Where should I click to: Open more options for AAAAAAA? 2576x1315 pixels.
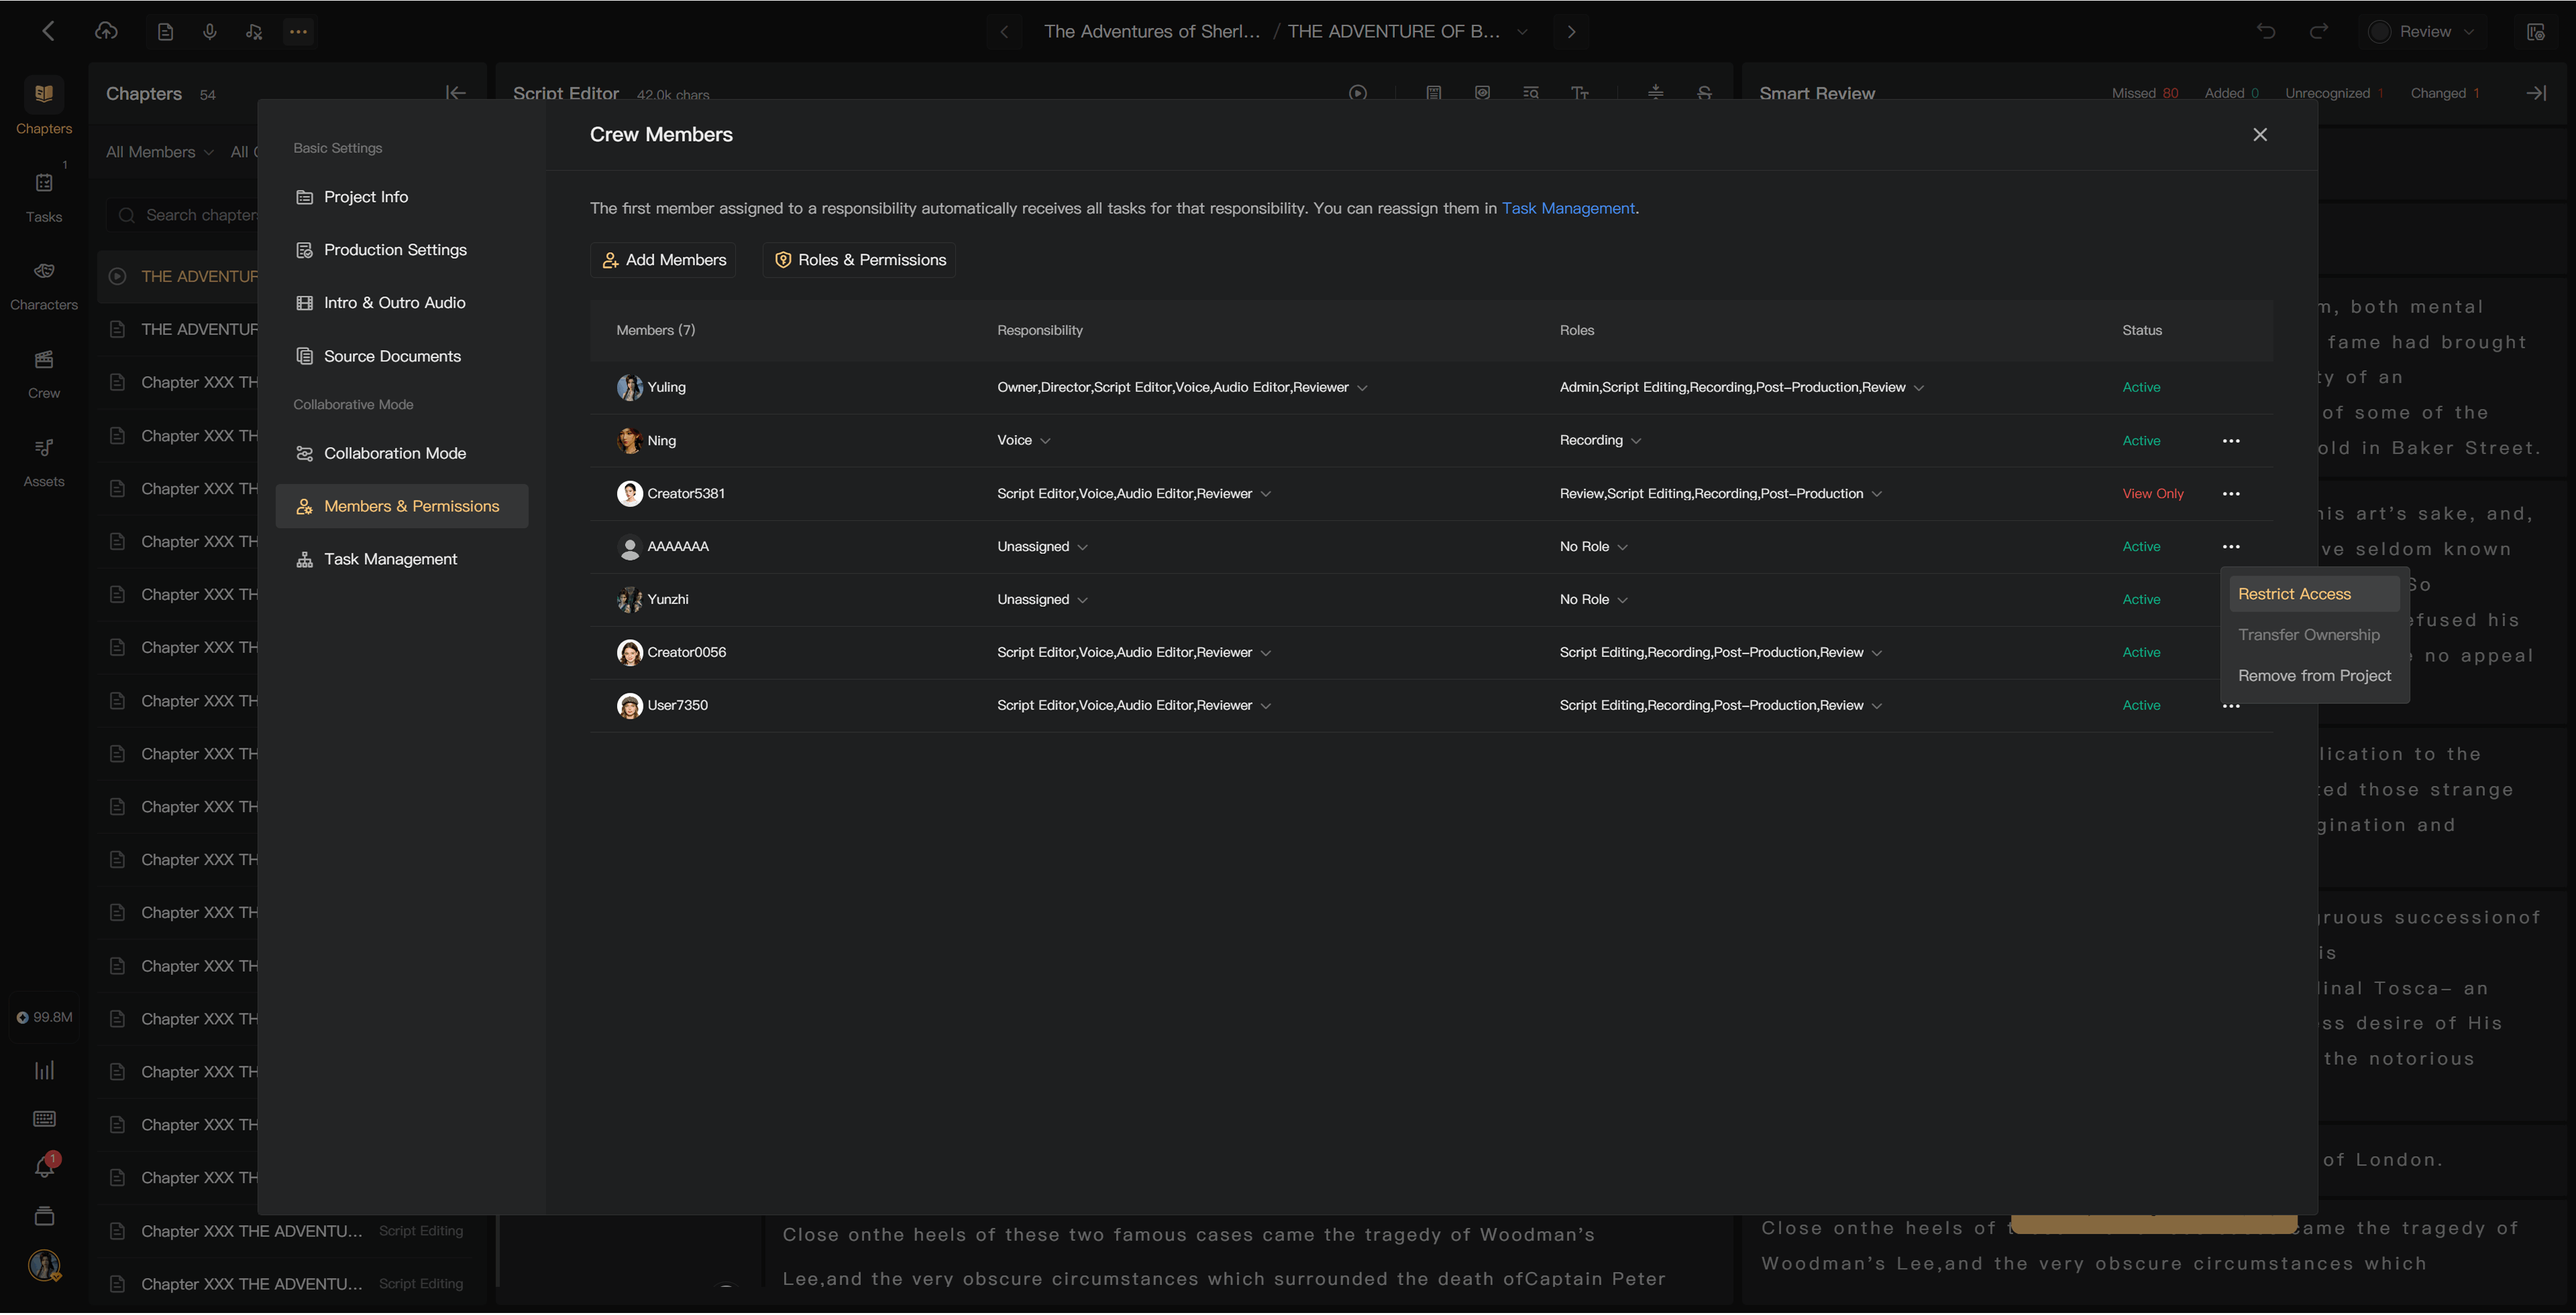click(x=2231, y=547)
